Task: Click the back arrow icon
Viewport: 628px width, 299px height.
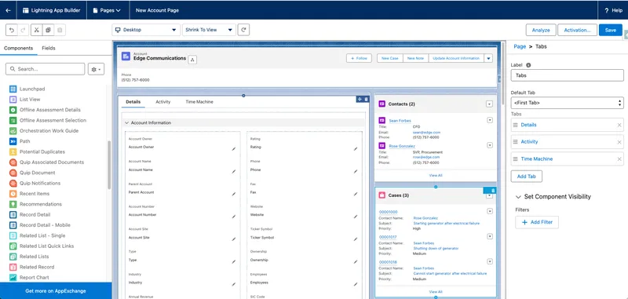Action: tap(8, 10)
